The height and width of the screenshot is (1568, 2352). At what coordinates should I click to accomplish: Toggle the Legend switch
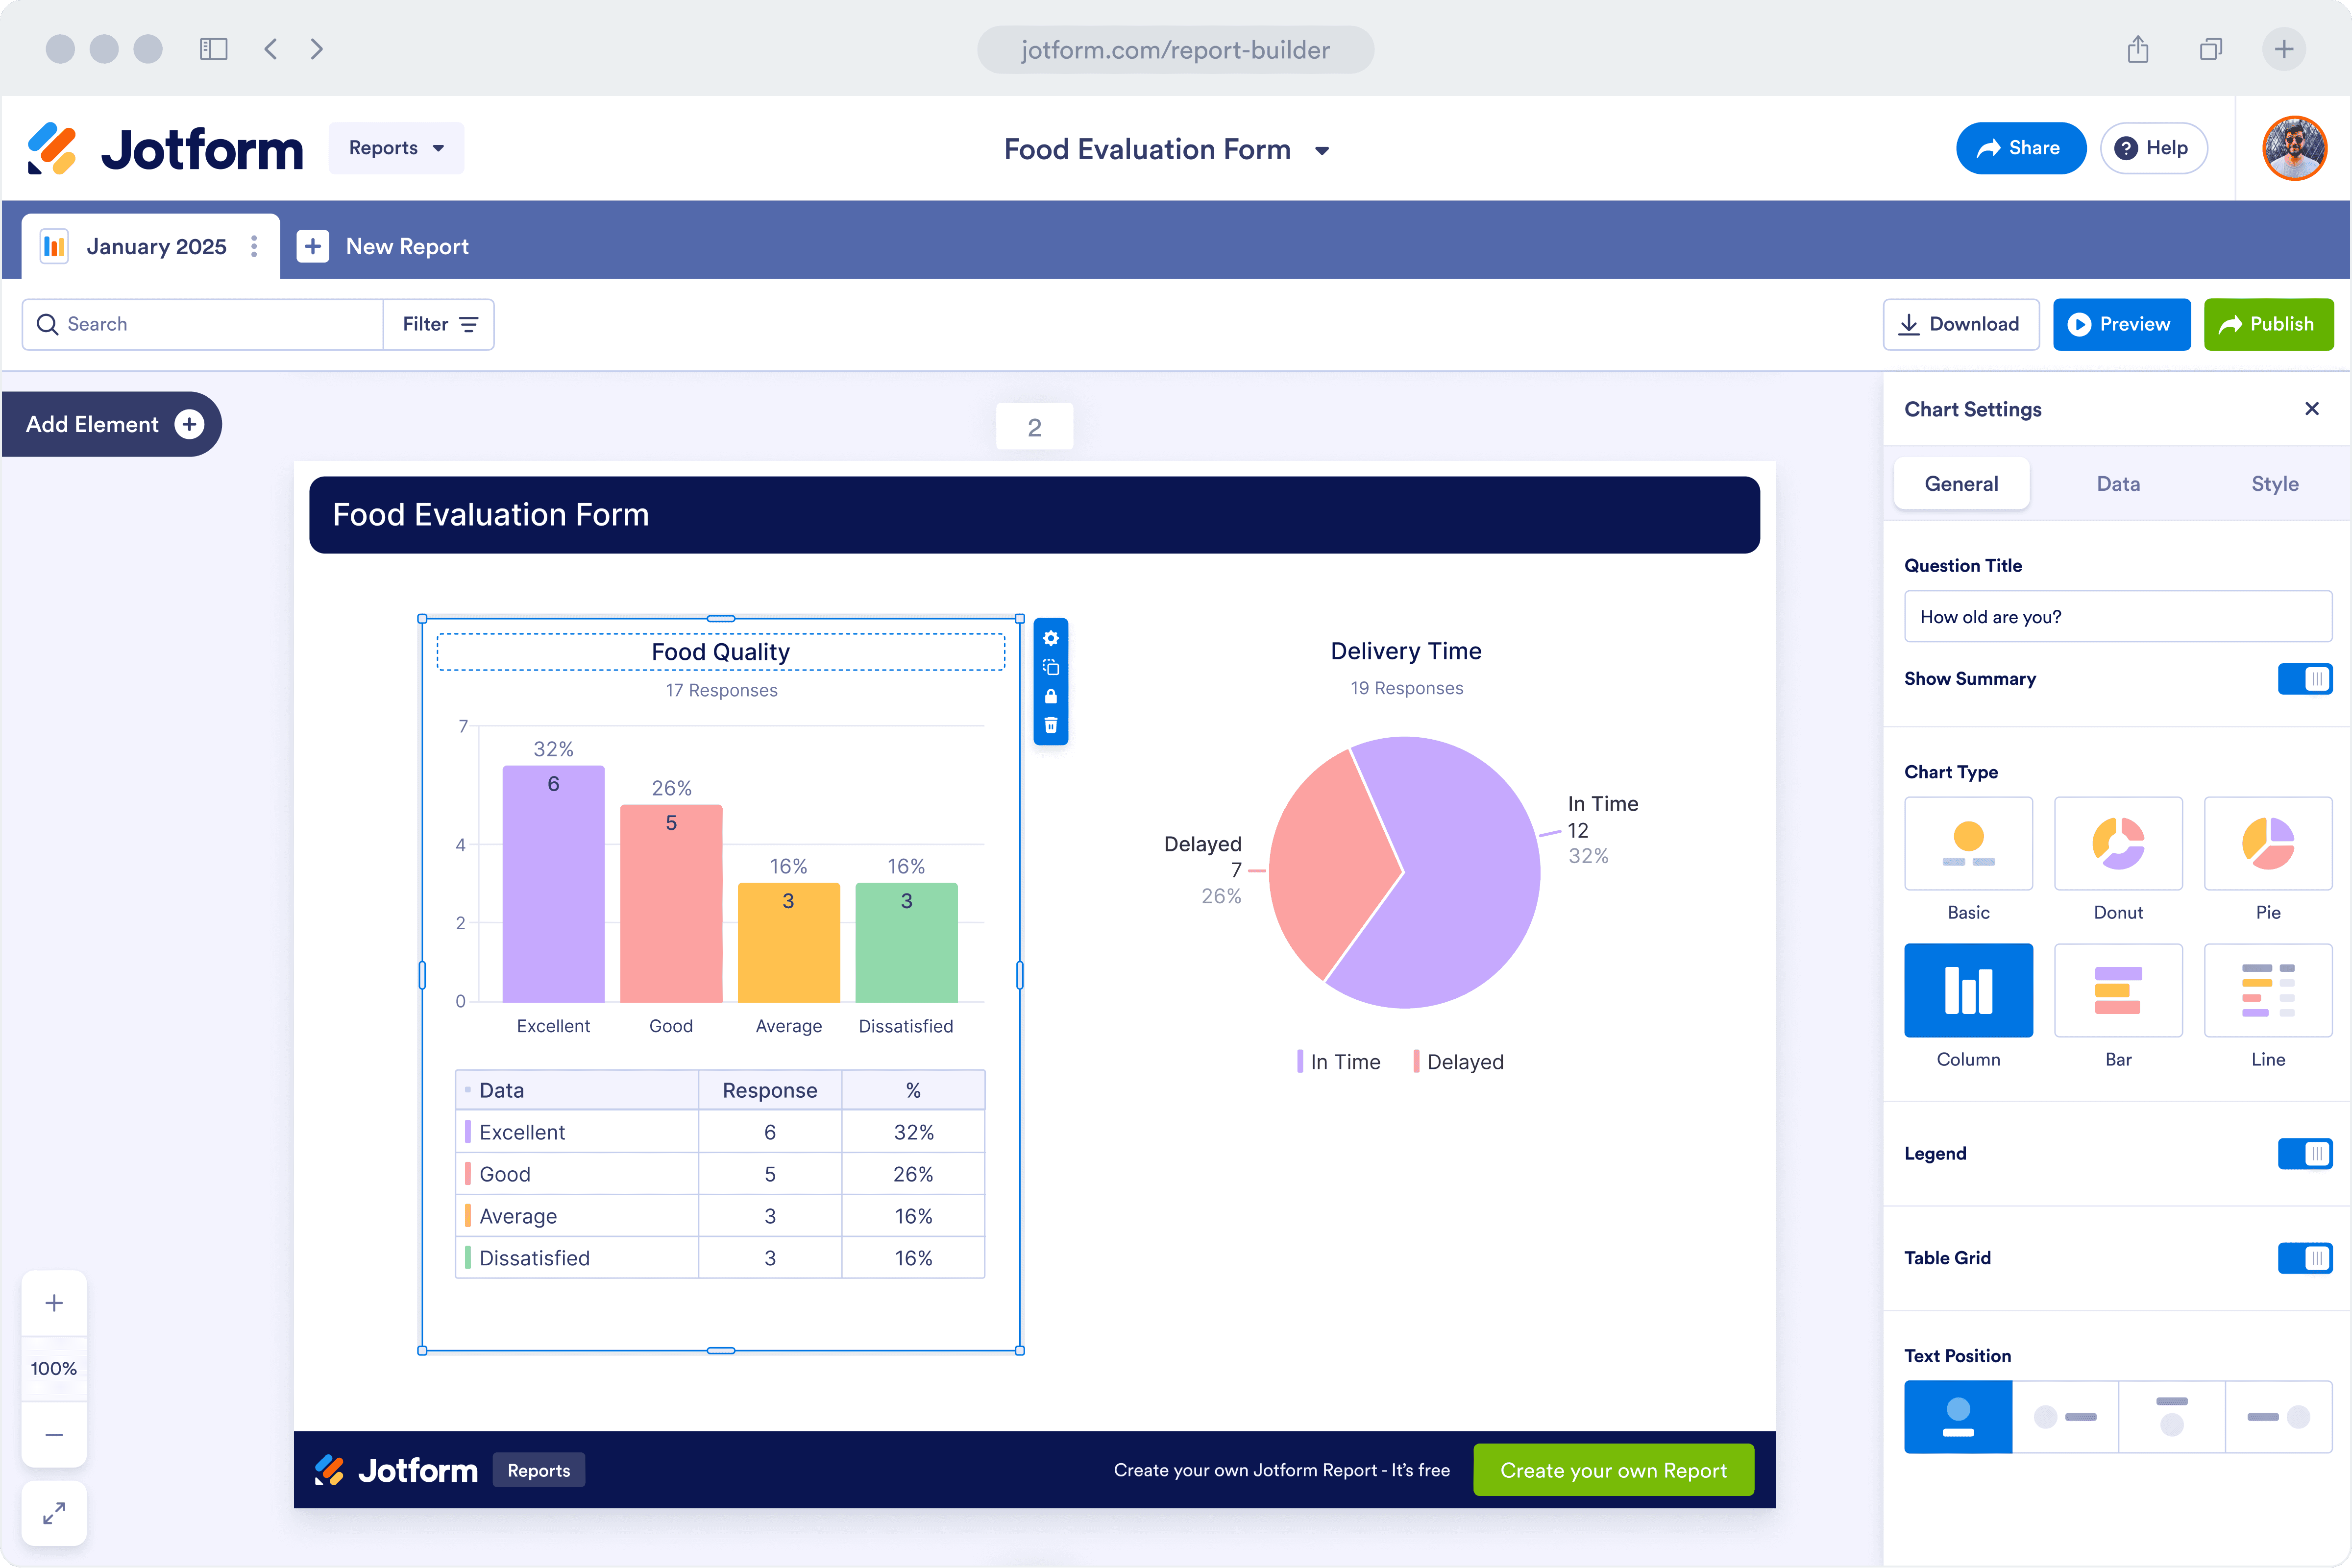click(2305, 1154)
